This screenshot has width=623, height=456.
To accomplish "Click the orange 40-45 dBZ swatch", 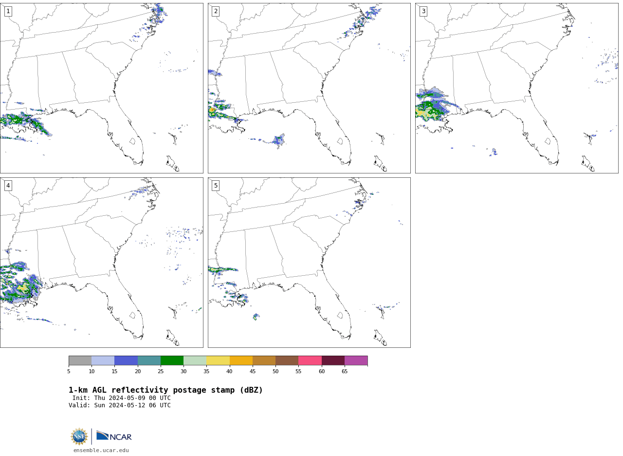I will click(x=241, y=361).
